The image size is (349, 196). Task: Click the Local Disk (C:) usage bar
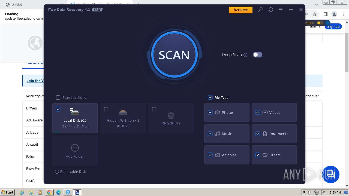[75, 132]
